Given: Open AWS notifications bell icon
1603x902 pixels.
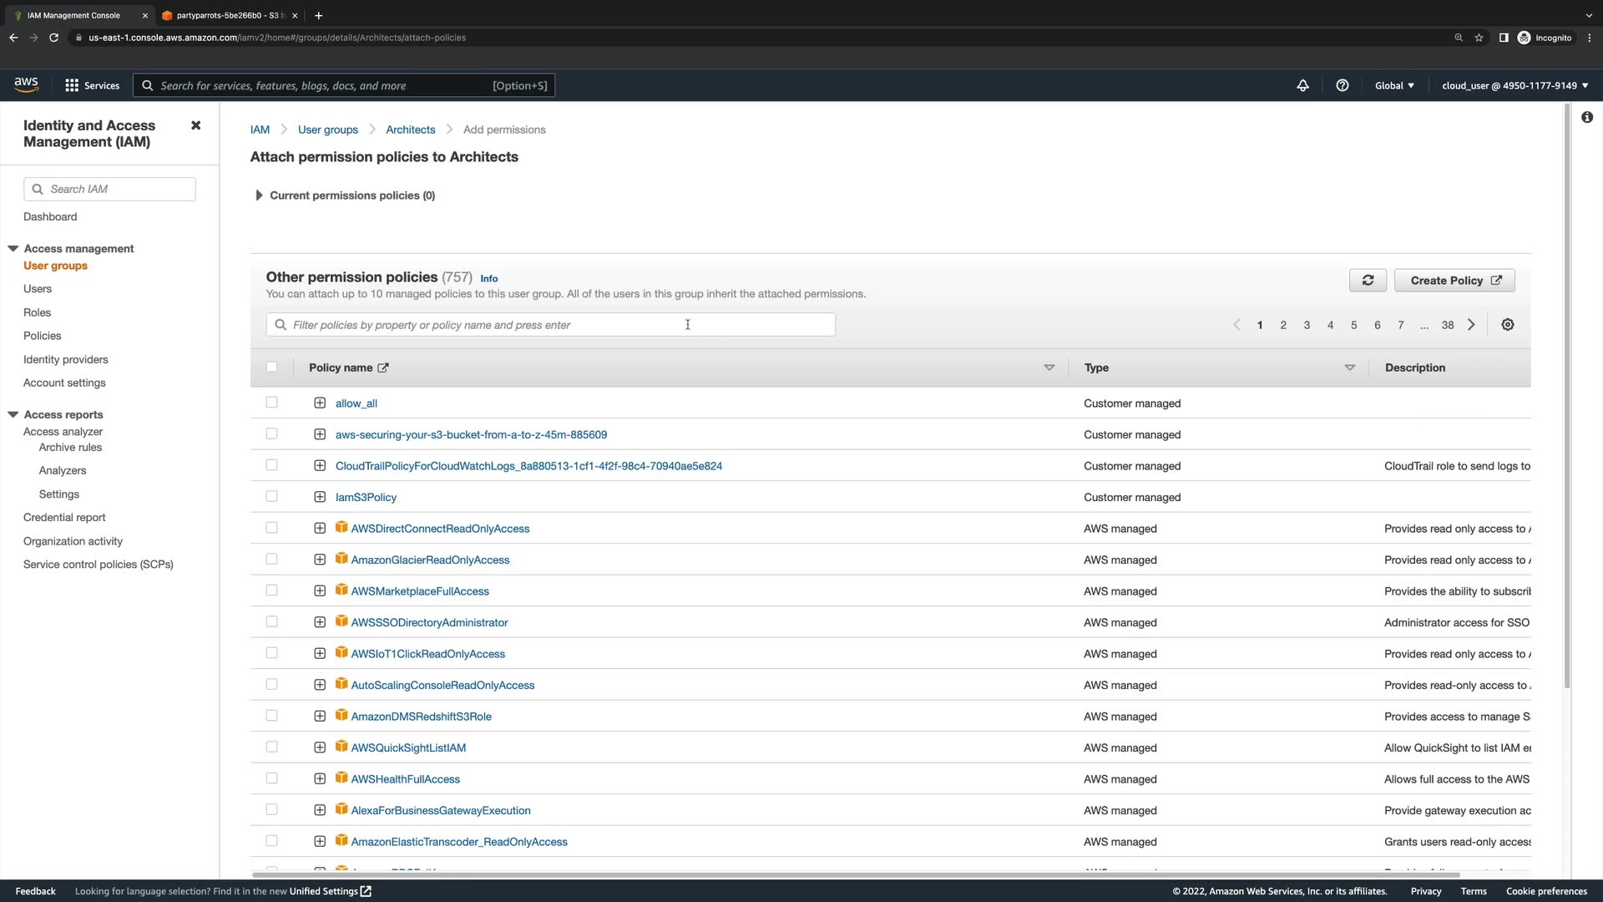Looking at the screenshot, I should coord(1302,85).
